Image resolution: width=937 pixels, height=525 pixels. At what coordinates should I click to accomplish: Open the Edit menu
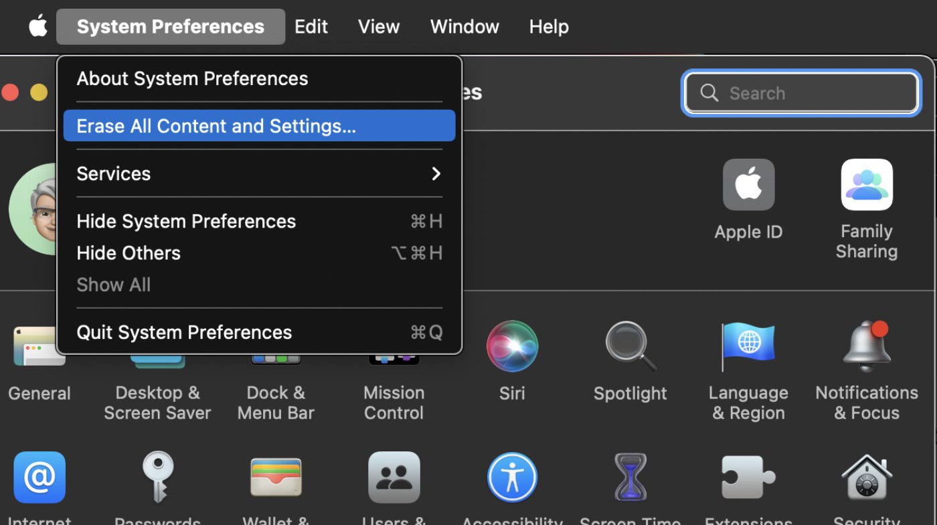[x=311, y=27]
